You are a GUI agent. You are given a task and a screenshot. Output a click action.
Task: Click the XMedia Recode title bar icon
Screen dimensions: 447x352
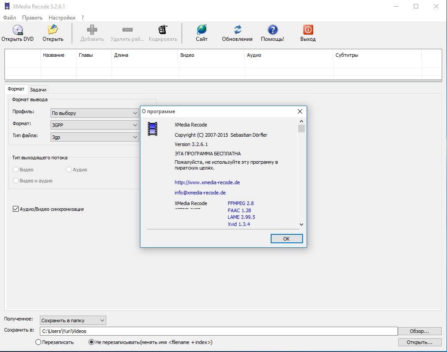tap(7, 6)
